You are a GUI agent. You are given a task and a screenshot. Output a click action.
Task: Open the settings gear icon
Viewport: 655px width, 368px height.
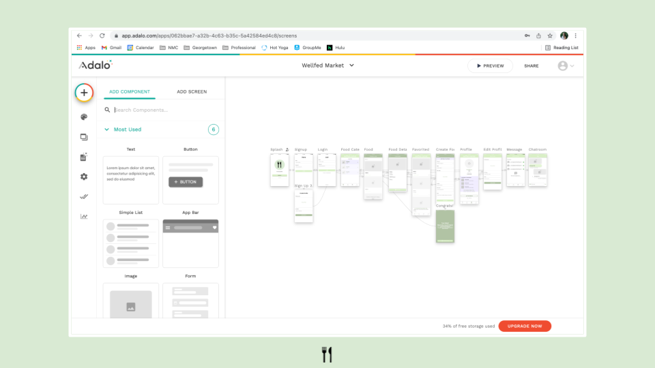pyautogui.click(x=84, y=177)
